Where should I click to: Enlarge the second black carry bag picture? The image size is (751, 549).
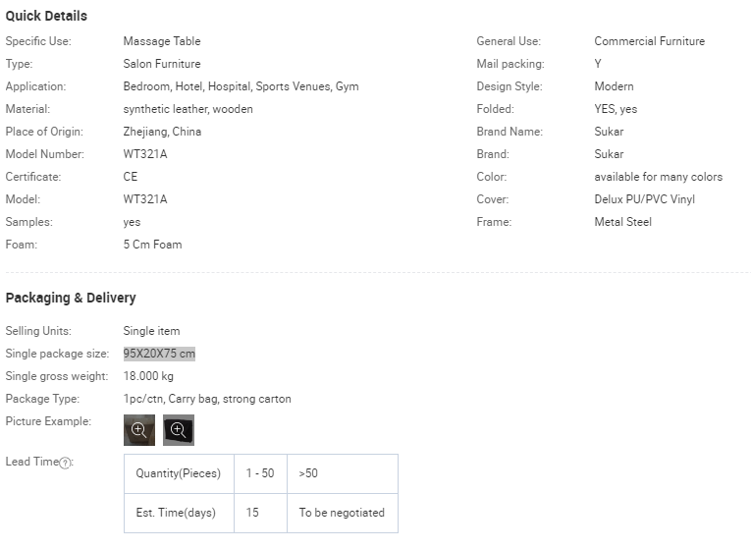click(179, 430)
